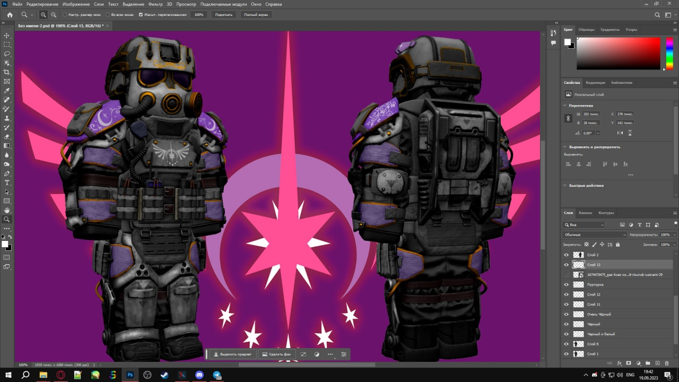Collapse the Перспектива section
679x382 pixels.
[565, 106]
